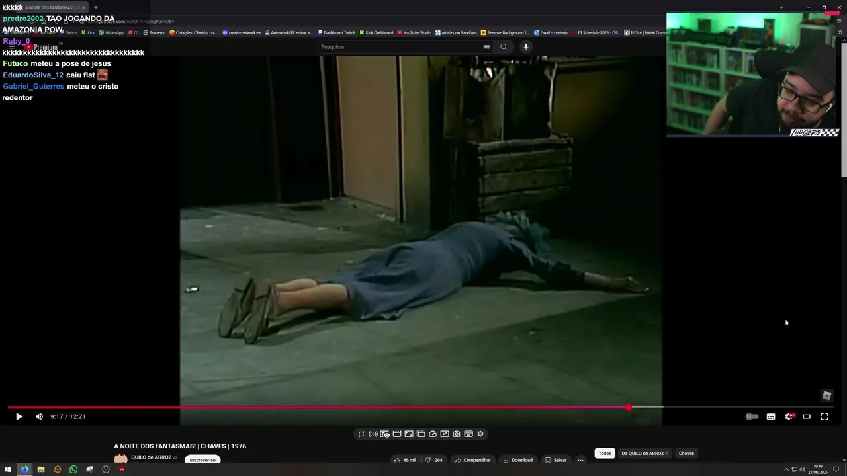Open the WhatsApp bookmark
The width and height of the screenshot is (847, 476).
[x=111, y=32]
